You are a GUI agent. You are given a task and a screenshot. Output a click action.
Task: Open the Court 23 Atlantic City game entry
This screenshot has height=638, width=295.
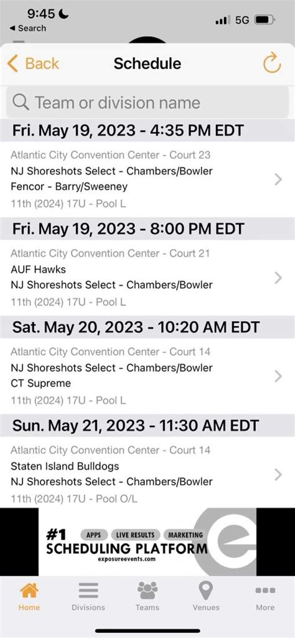click(x=147, y=179)
